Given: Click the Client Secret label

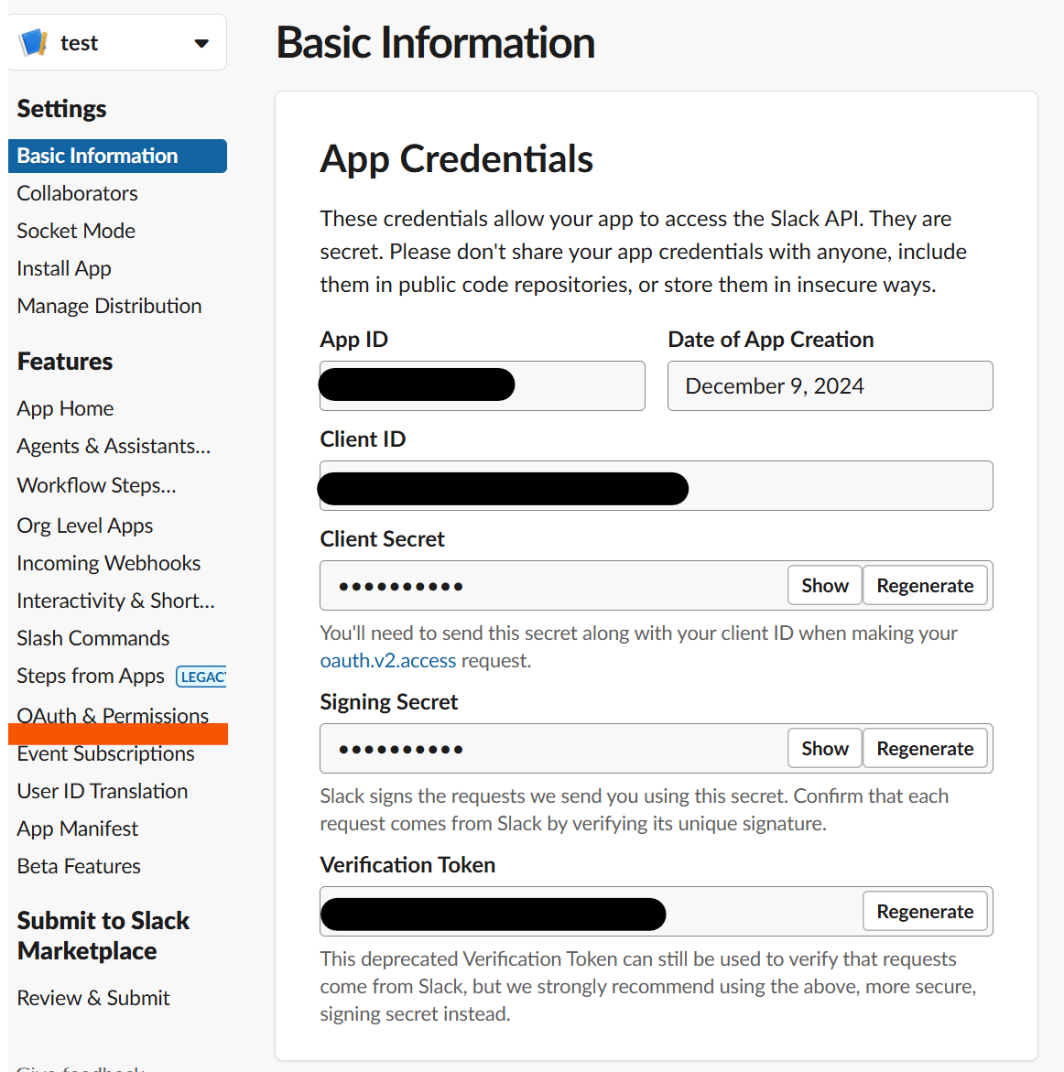Looking at the screenshot, I should click(382, 538).
